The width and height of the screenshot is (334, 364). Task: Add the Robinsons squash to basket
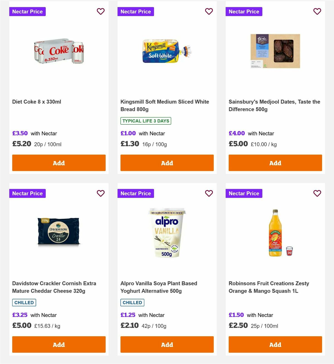(x=275, y=345)
